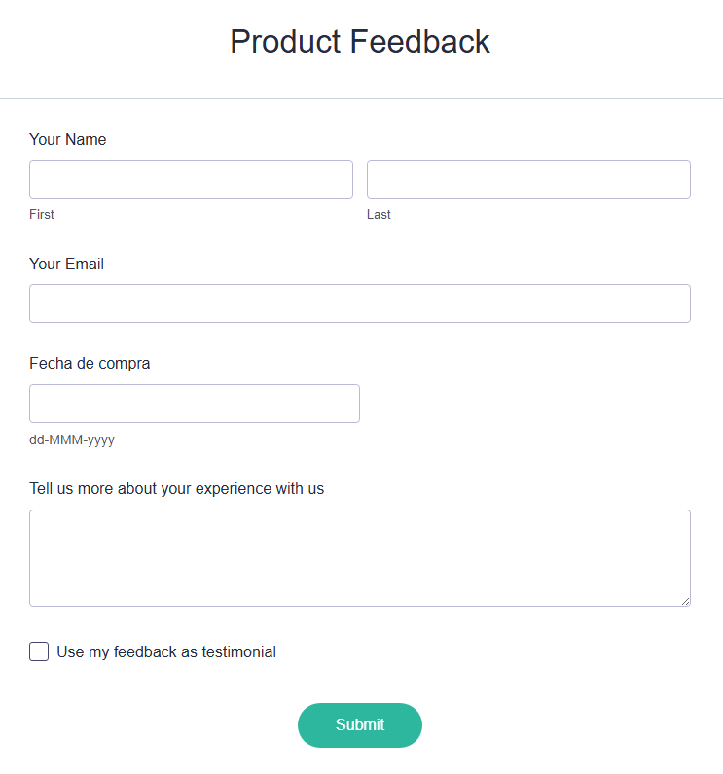Click the Fecha de compra date field
The width and height of the screenshot is (723, 774).
tap(195, 404)
